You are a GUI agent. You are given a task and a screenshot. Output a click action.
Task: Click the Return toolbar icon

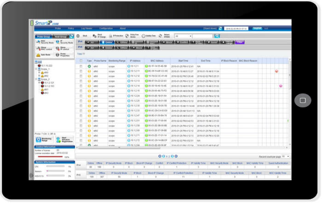pos(161,36)
